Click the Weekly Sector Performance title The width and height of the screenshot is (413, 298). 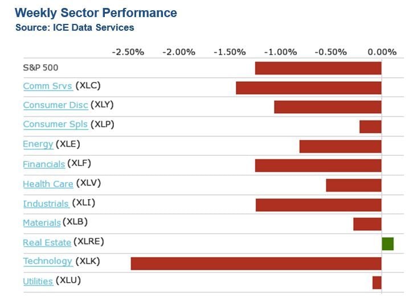click(96, 13)
